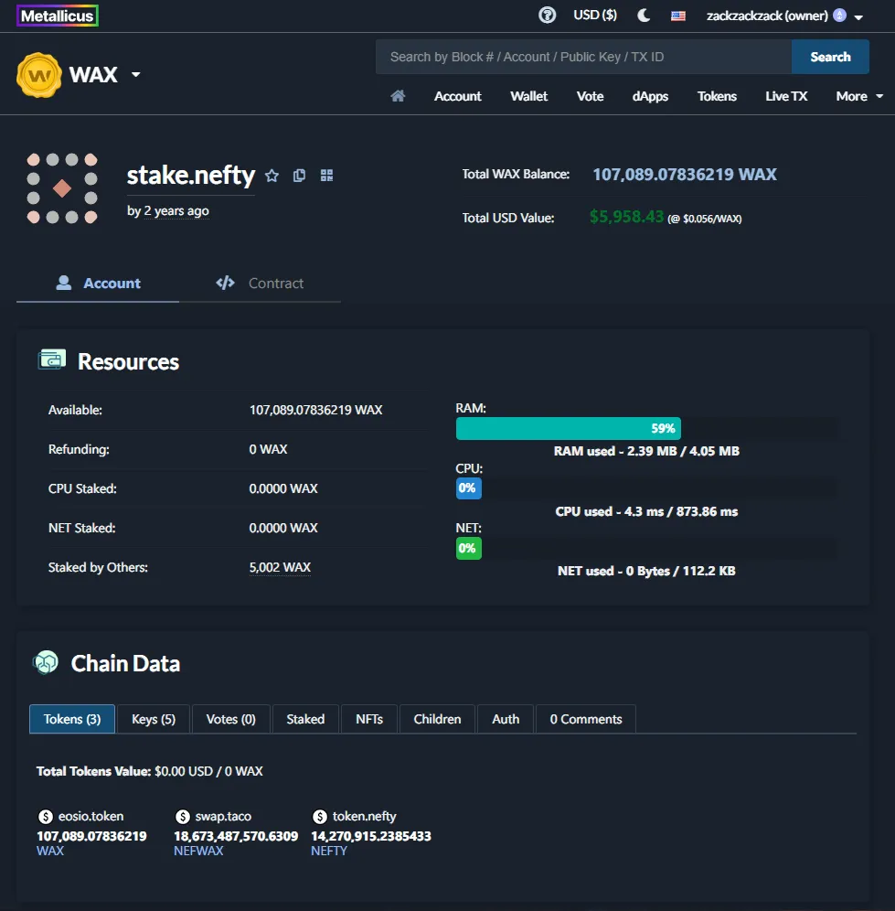Open the Votes (0) tab
The image size is (895, 911).
click(x=230, y=719)
